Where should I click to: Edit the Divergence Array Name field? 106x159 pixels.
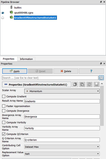point(62,117)
